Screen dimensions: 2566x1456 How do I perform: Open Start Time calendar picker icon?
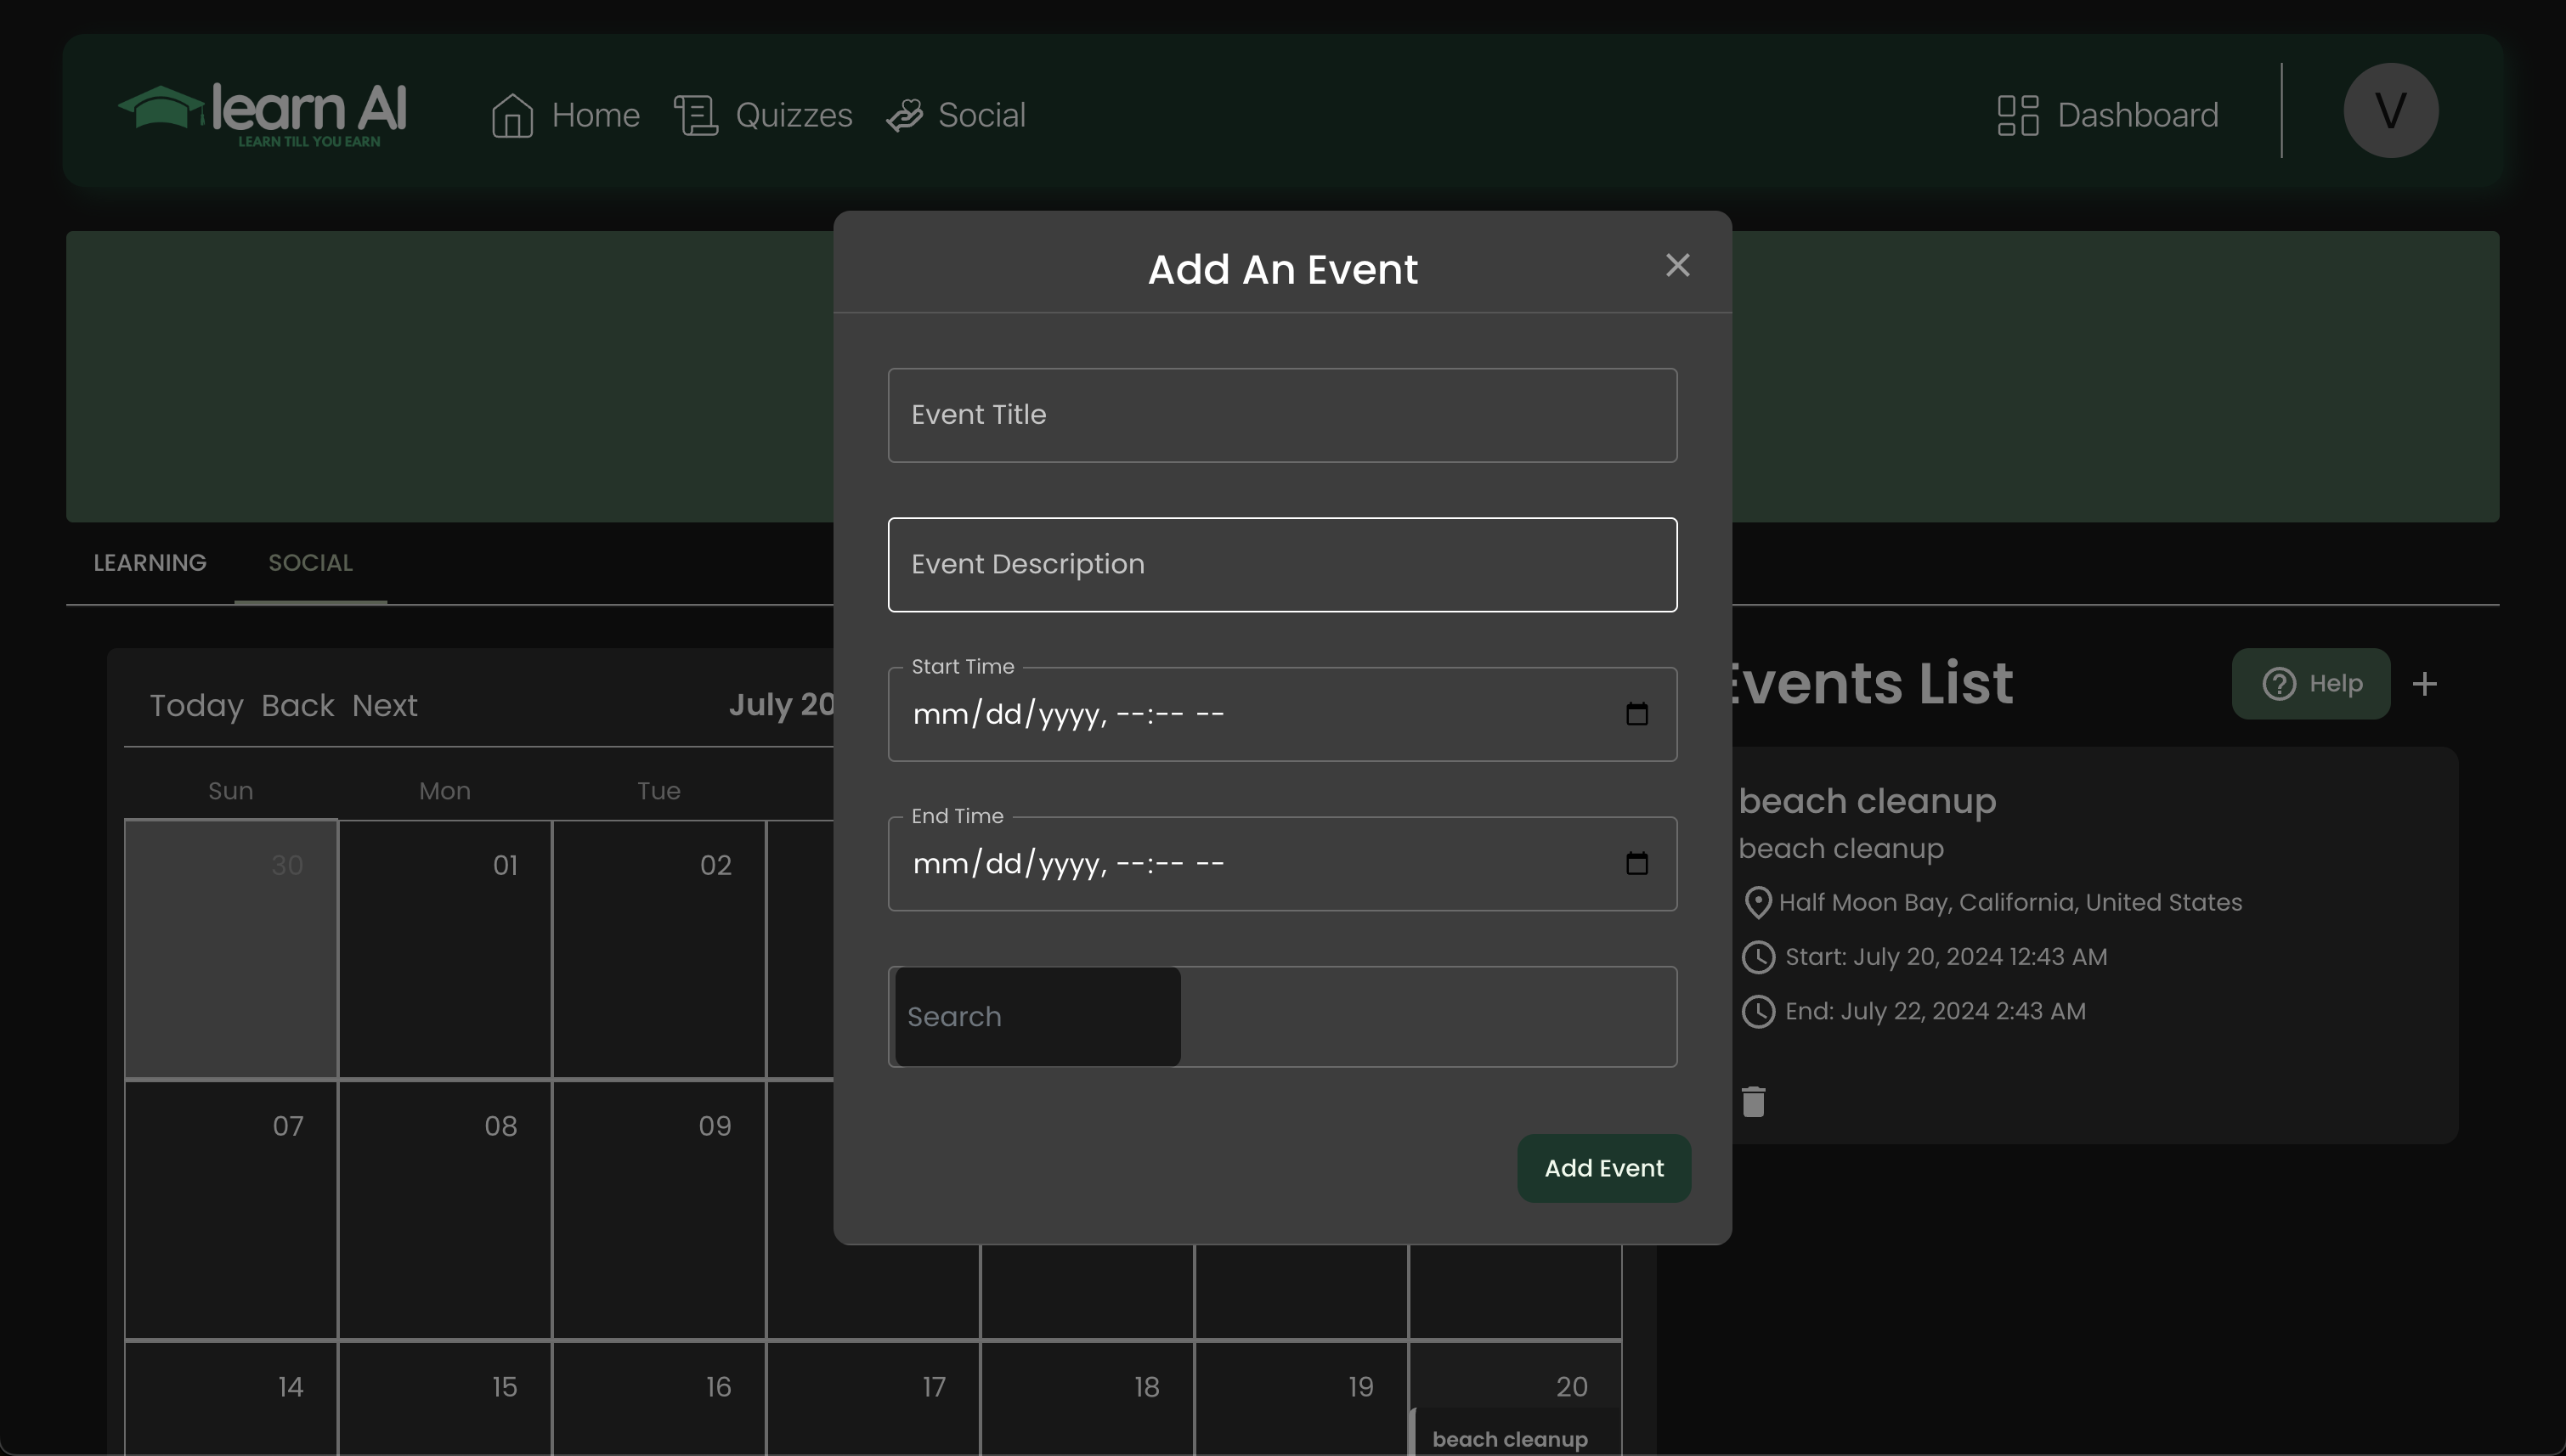1636,714
